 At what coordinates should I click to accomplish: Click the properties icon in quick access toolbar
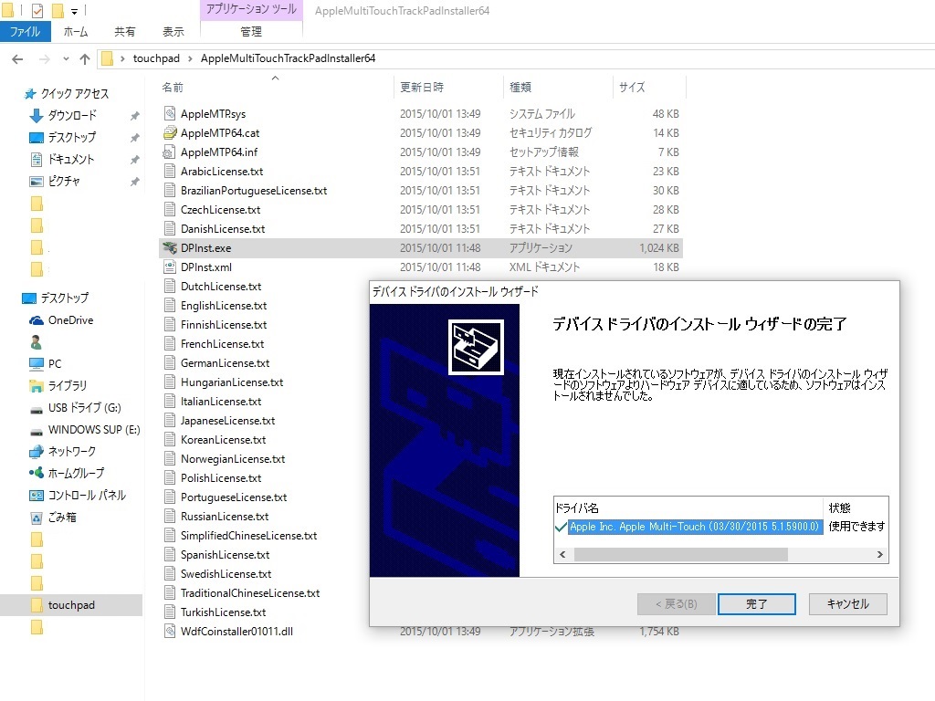point(37,10)
